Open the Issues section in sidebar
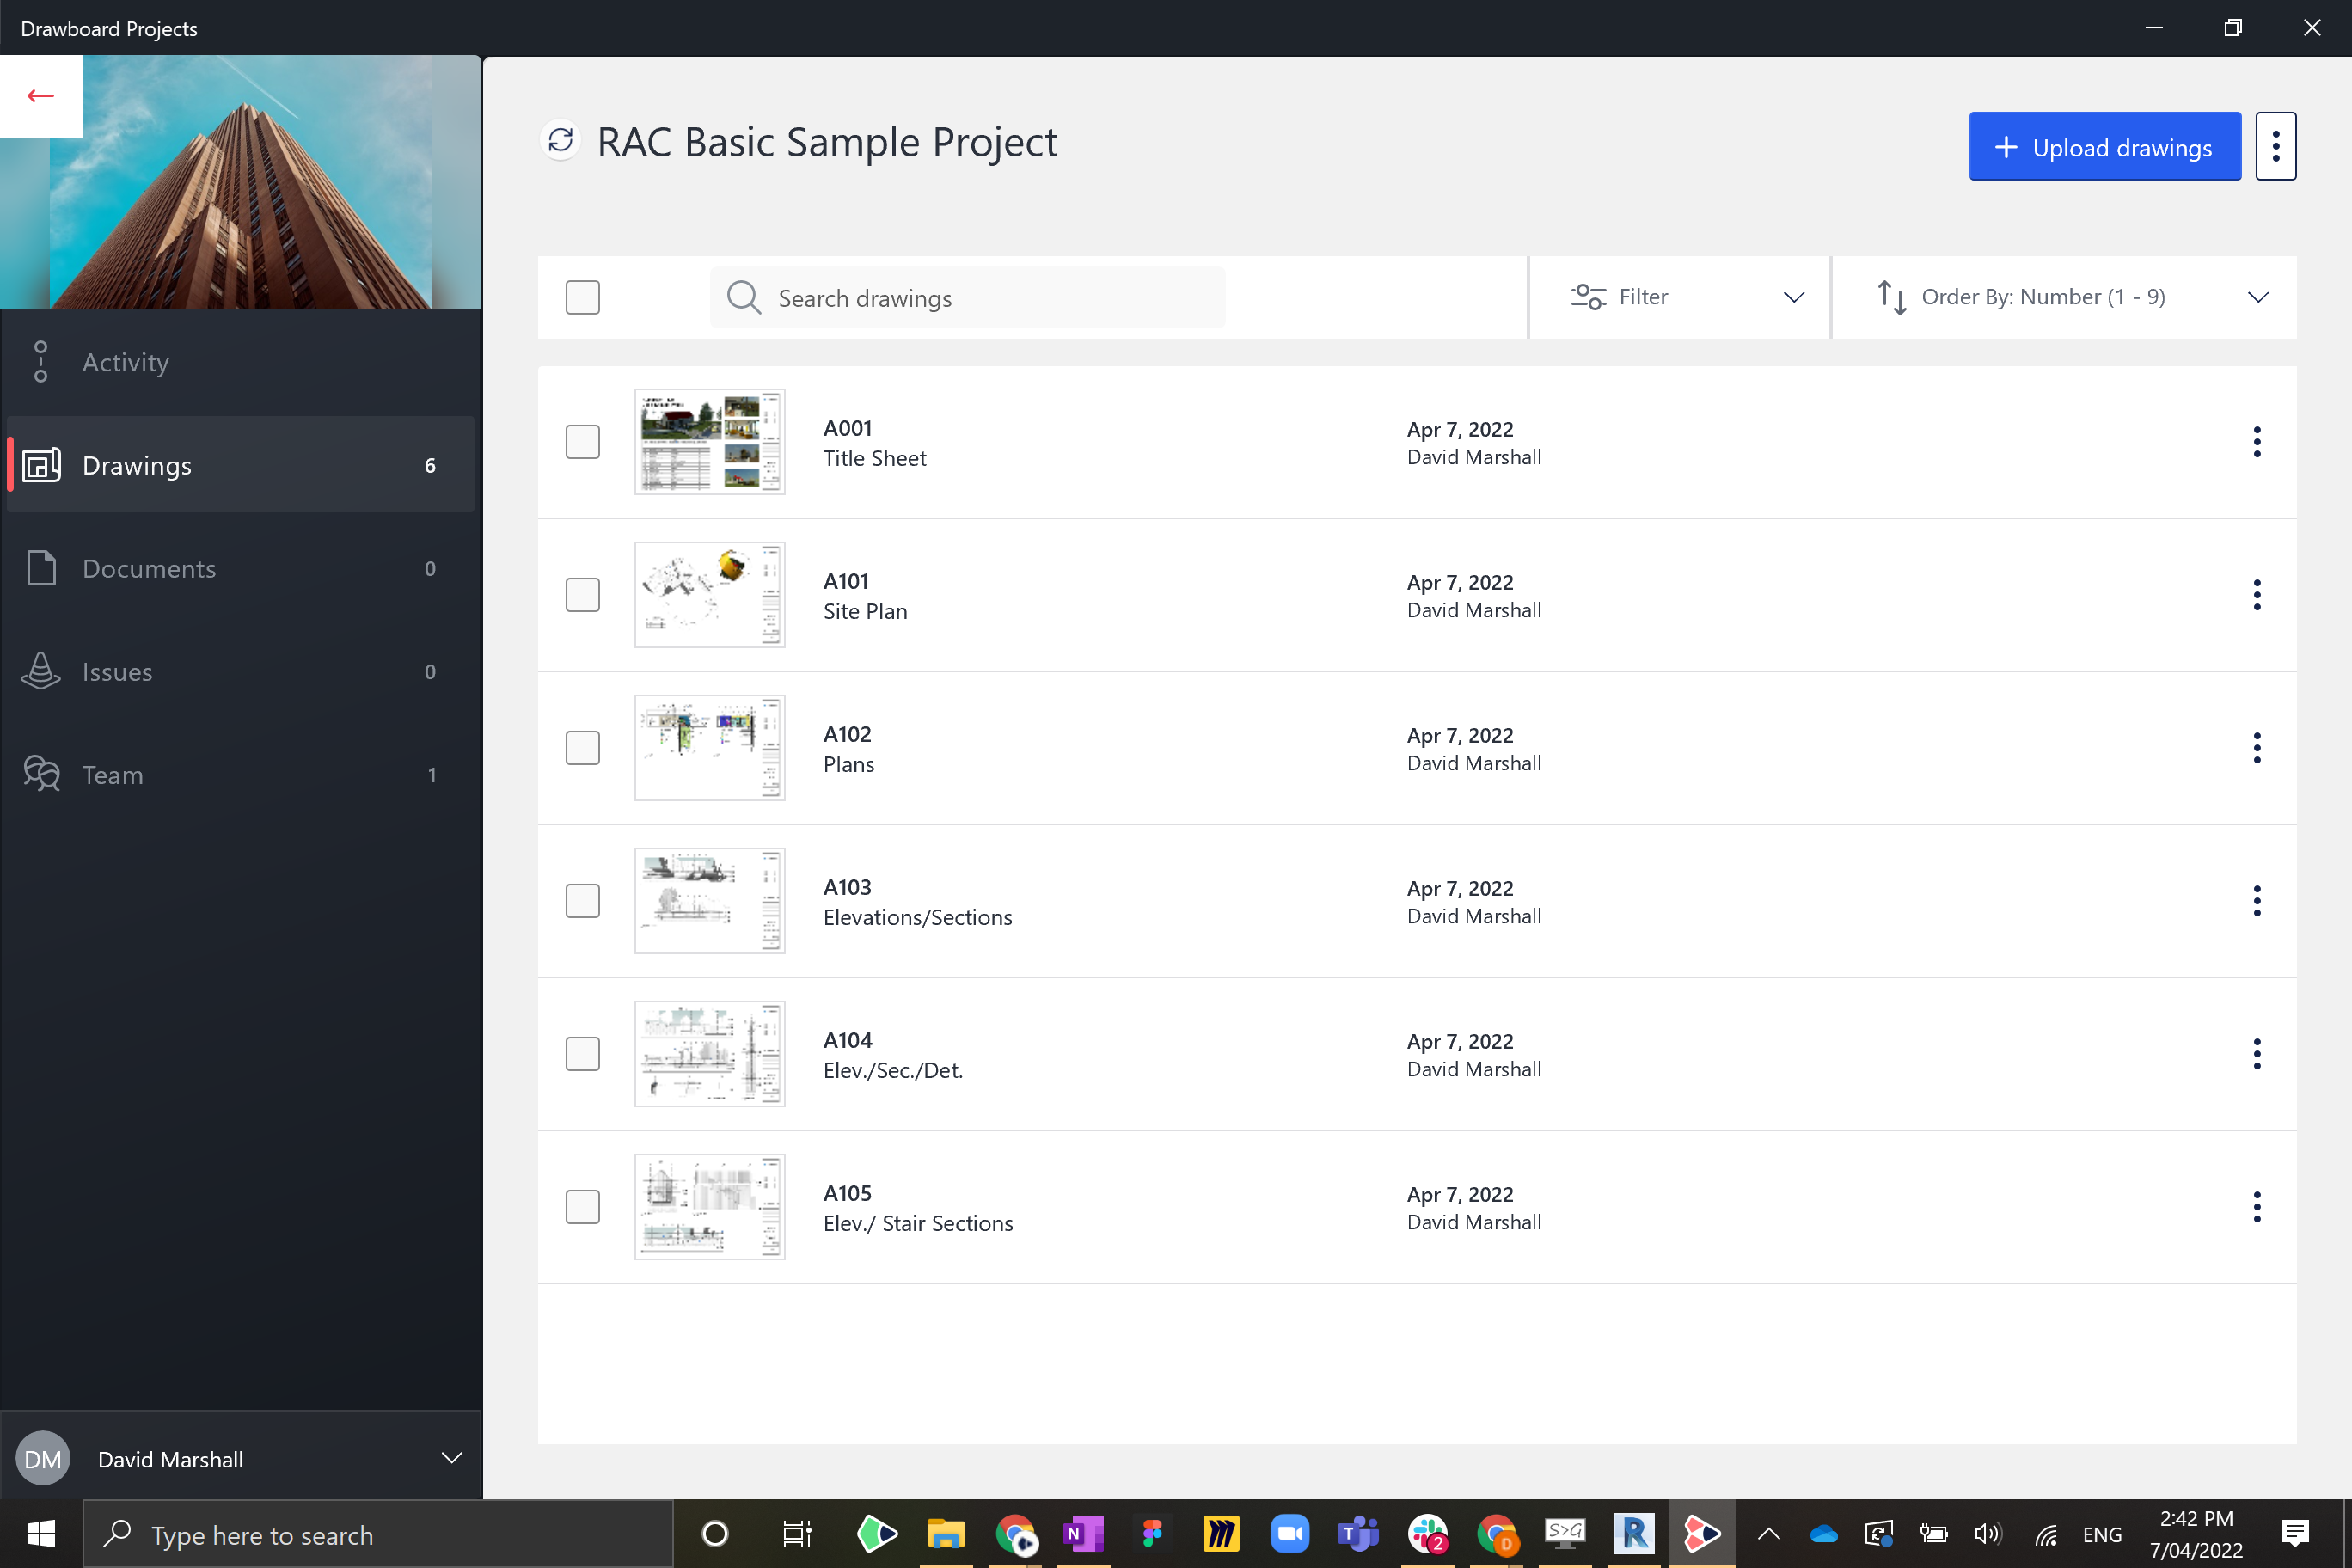The height and width of the screenshot is (1568, 2352). pyautogui.click(x=117, y=672)
